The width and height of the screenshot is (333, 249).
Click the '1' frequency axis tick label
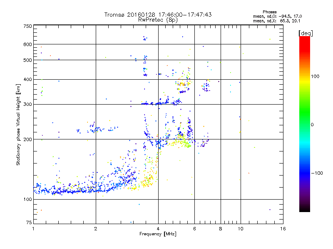coord(33,229)
